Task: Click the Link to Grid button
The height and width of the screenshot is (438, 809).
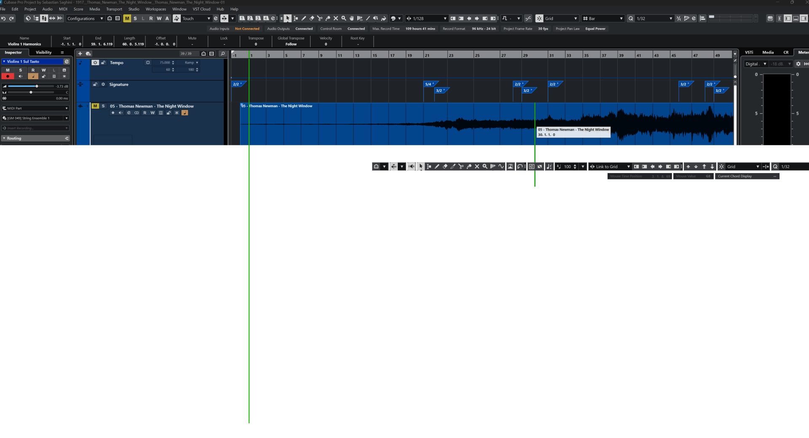Action: [610, 166]
